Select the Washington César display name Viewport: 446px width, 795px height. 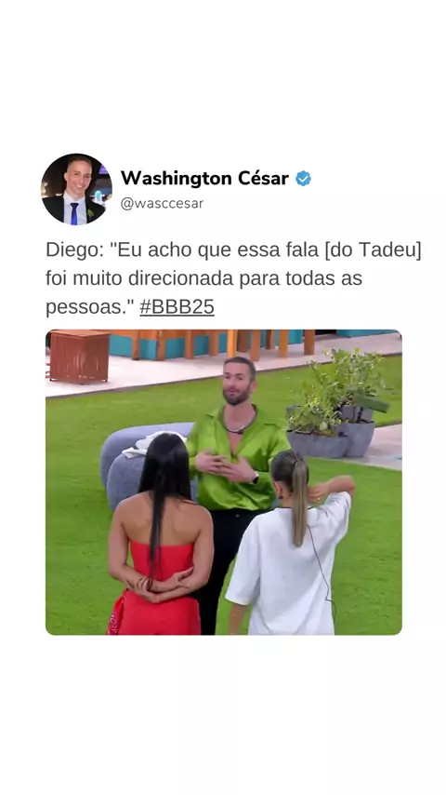[204, 179]
